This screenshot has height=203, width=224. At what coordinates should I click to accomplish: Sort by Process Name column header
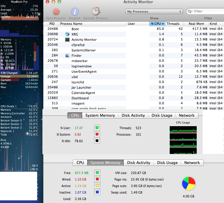point(93,24)
